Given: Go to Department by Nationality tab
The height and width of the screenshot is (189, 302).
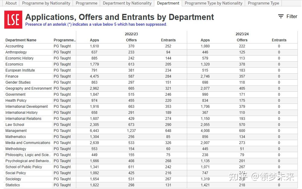Looking at the screenshot, I should [x=127, y=3].
